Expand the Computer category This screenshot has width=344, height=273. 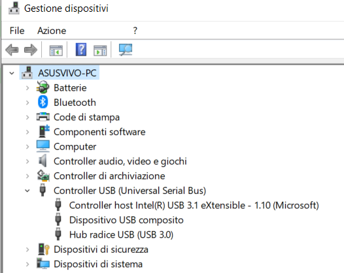click(x=27, y=146)
